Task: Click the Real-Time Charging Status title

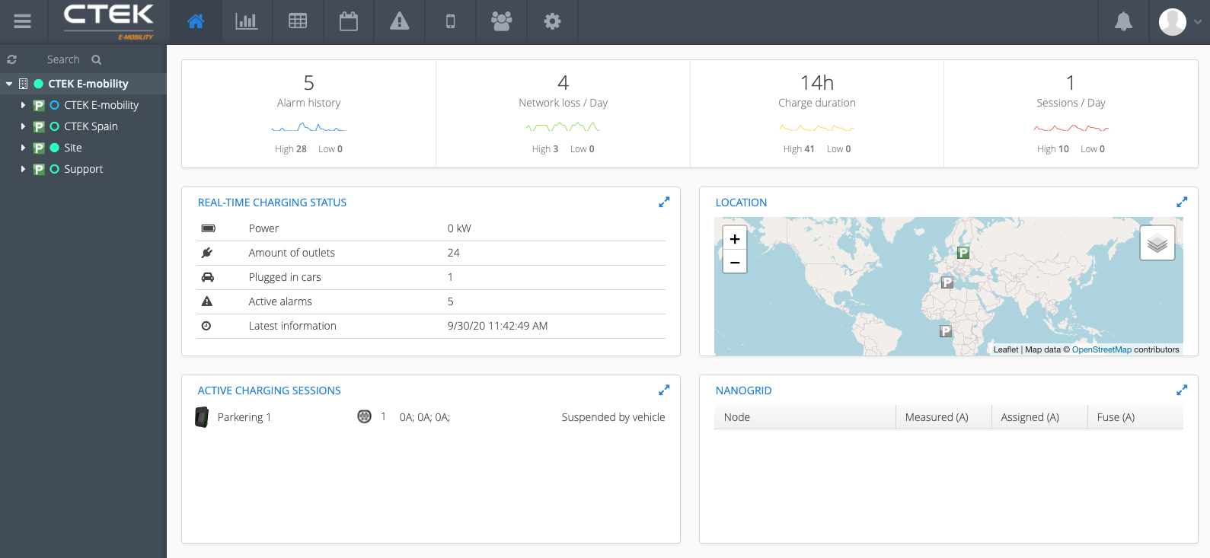Action: coord(272,202)
